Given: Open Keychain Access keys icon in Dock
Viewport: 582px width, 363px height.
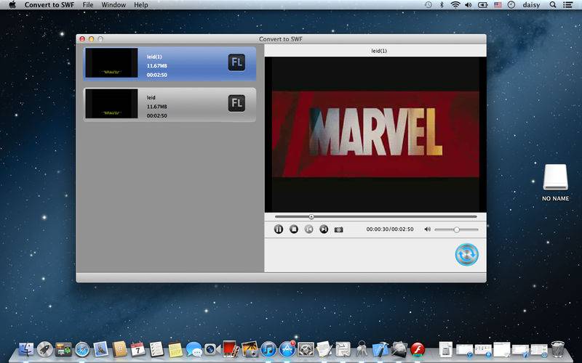Looking at the screenshot, I should click(361, 349).
